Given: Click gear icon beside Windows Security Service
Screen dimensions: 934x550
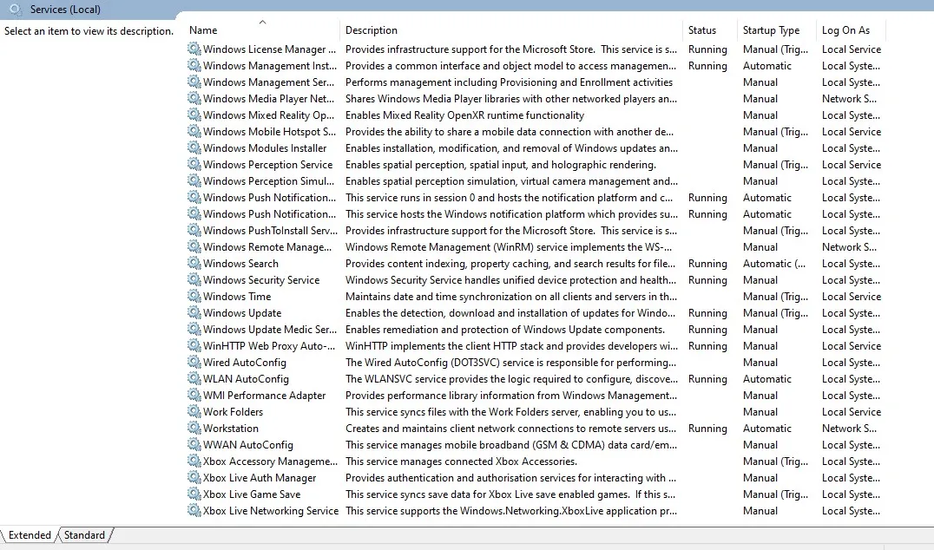Looking at the screenshot, I should 194,279.
